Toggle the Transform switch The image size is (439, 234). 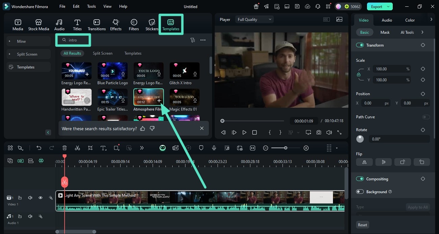tap(360, 45)
